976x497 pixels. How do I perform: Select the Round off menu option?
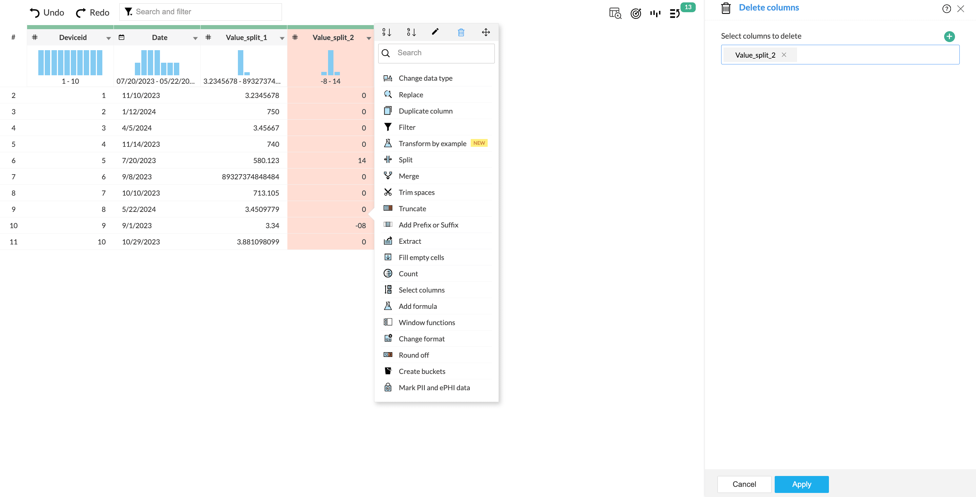(414, 355)
